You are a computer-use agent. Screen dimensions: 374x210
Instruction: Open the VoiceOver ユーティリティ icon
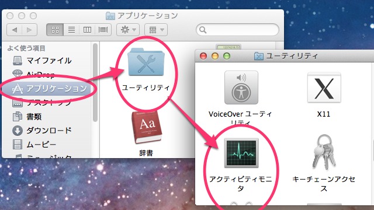pyautogui.click(x=241, y=87)
